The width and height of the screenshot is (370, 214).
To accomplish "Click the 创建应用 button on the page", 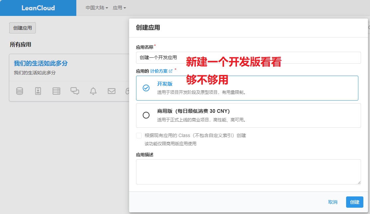I will click(23, 28).
